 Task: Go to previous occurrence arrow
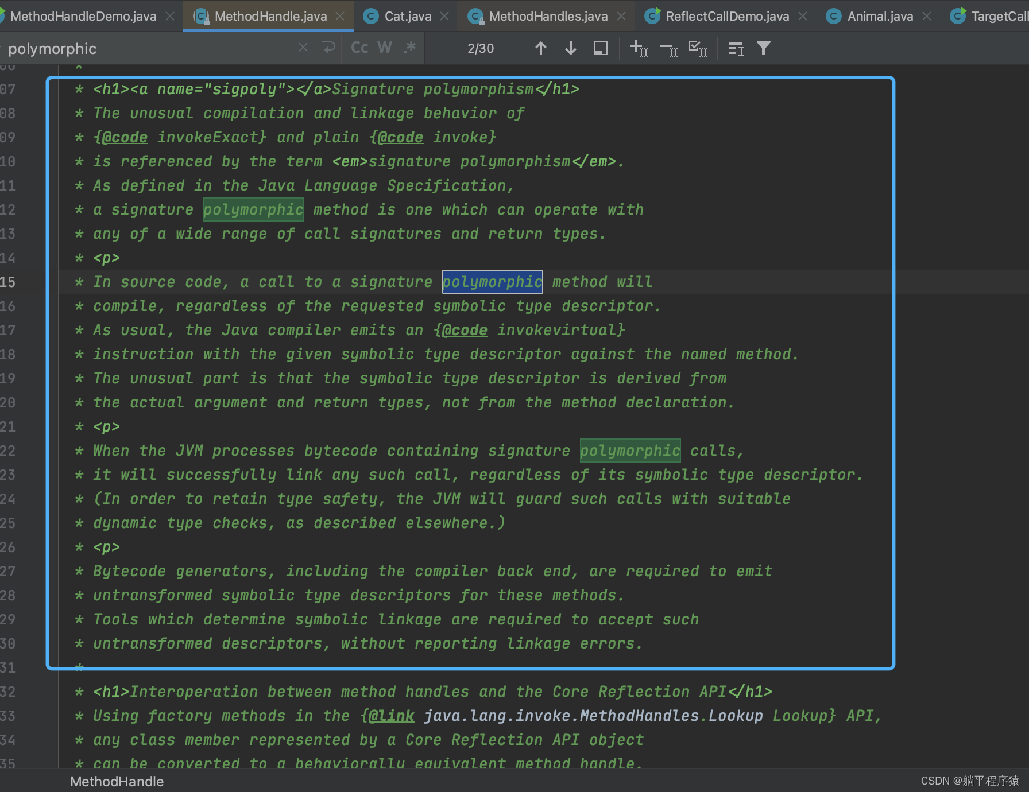click(541, 48)
